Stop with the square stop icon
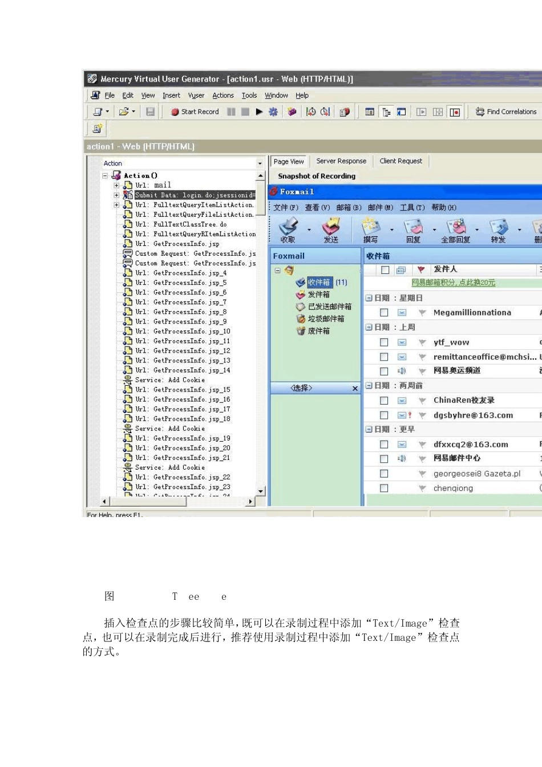The height and width of the screenshot is (767, 542). pos(245,112)
